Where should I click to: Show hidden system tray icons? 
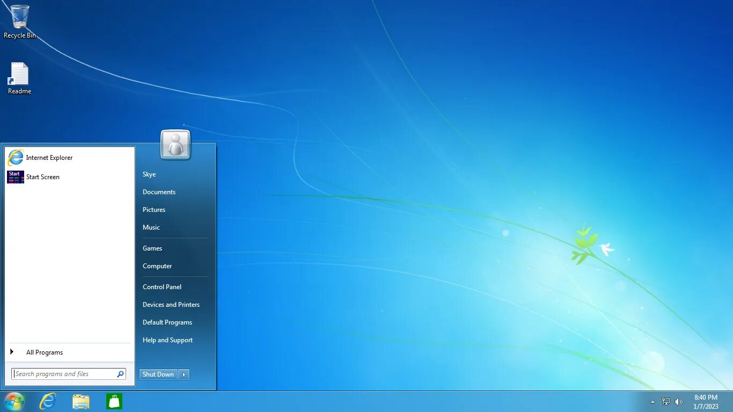pos(653,402)
